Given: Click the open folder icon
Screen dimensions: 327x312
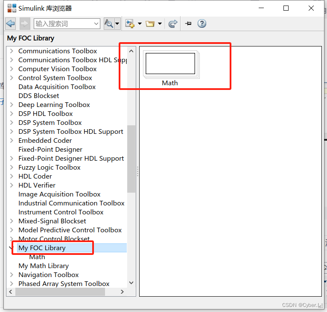Looking at the screenshot, I should (150, 23).
